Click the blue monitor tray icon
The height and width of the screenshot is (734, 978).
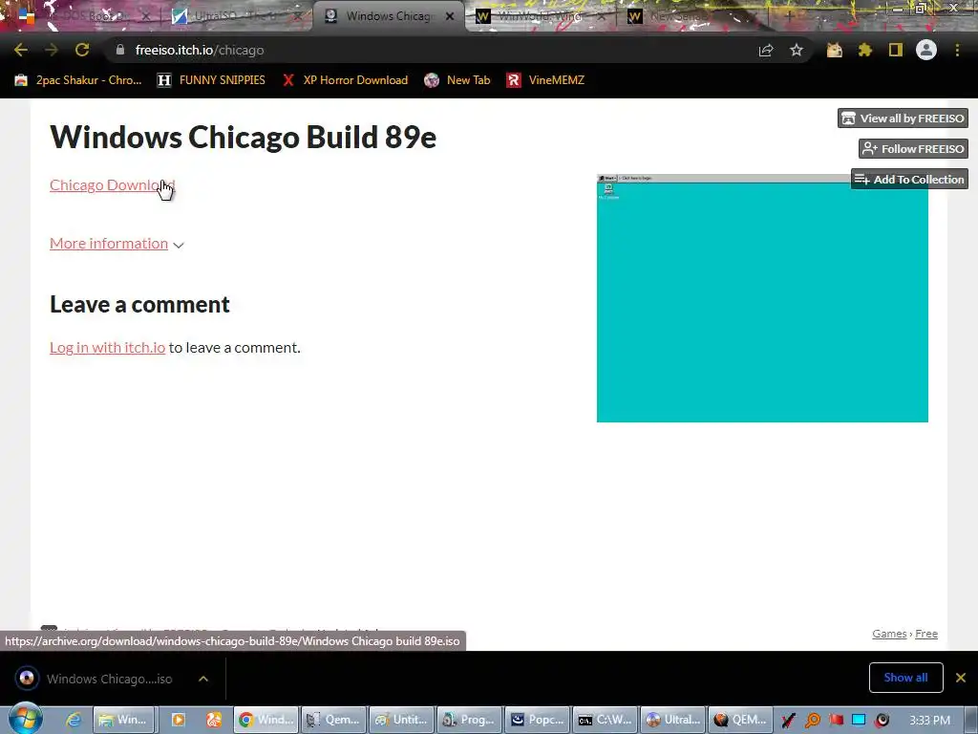[859, 721]
